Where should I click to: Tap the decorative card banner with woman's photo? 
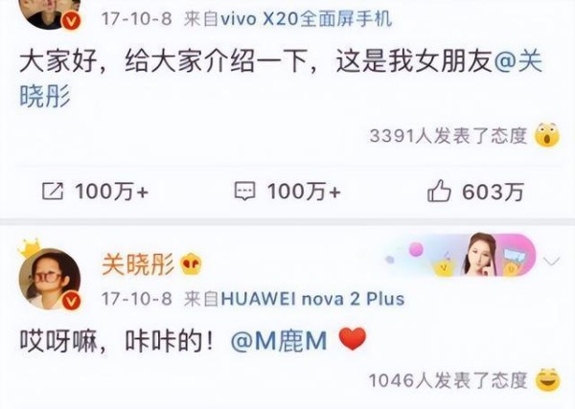tap(461, 255)
